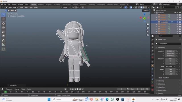Click the Pan view hand icon

click(148, 28)
